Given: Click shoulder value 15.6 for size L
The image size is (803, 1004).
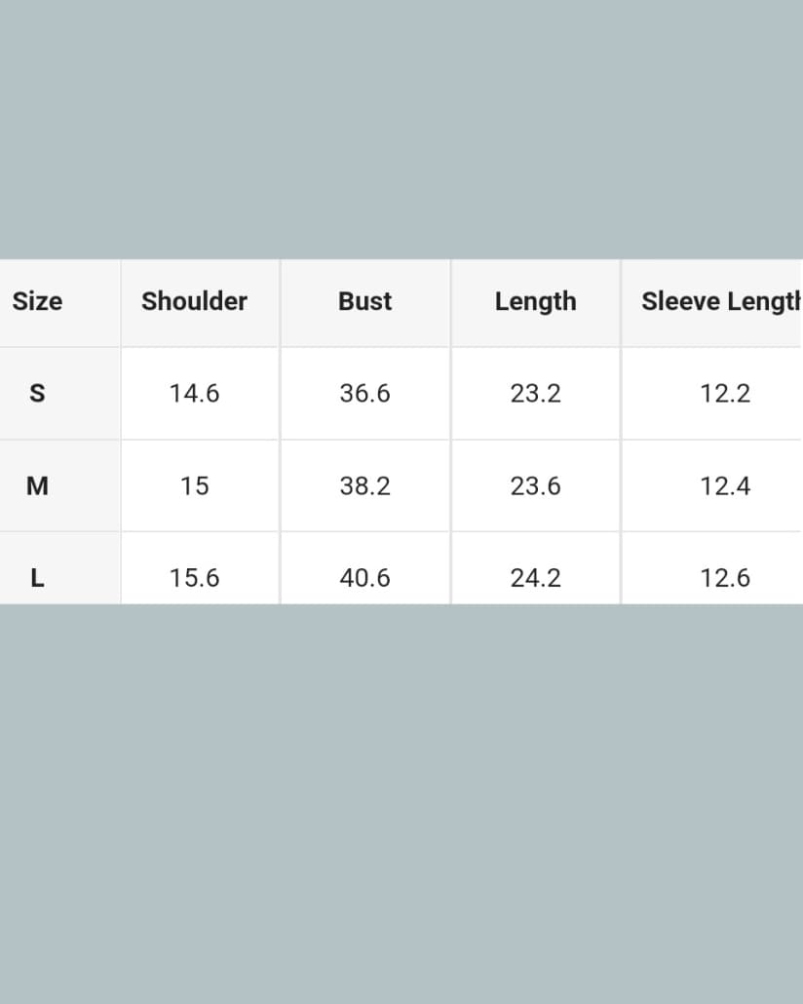Looking at the screenshot, I should 194,577.
